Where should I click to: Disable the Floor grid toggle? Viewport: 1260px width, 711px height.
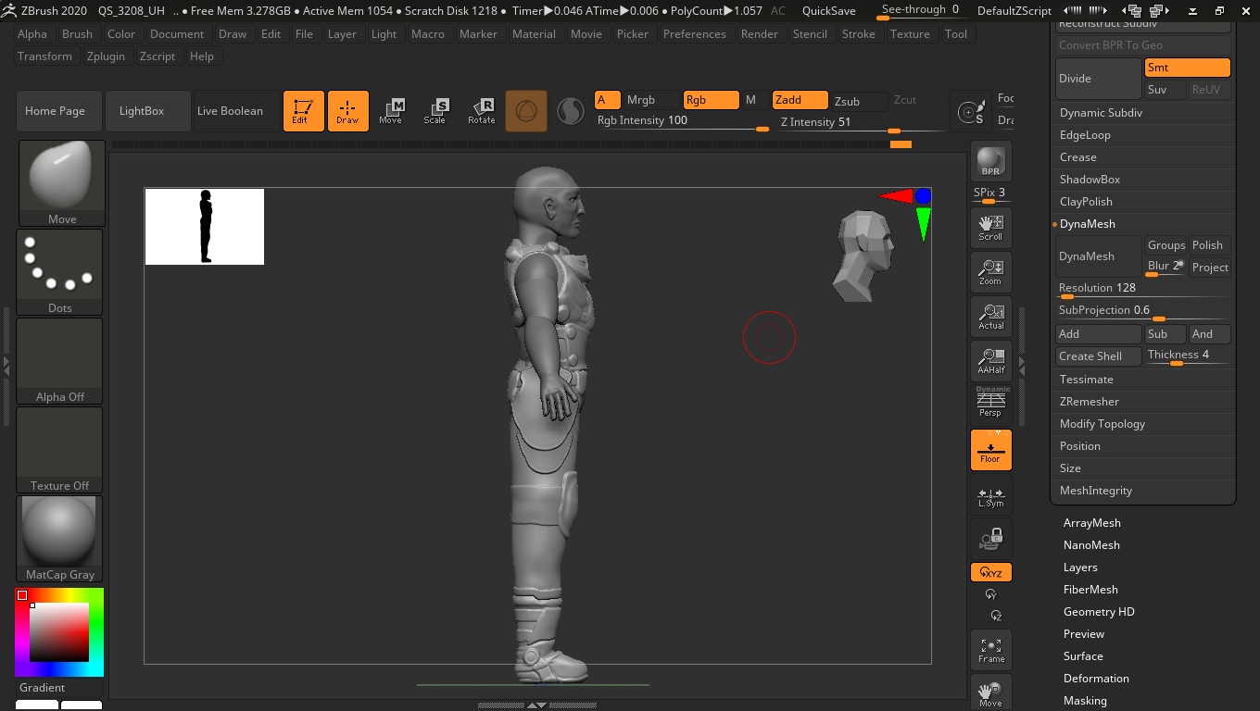(x=990, y=449)
